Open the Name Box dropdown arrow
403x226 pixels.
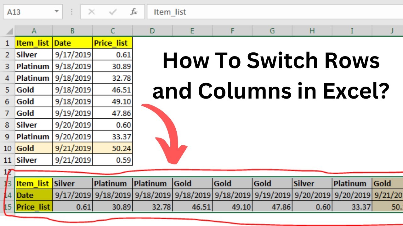pos(56,12)
